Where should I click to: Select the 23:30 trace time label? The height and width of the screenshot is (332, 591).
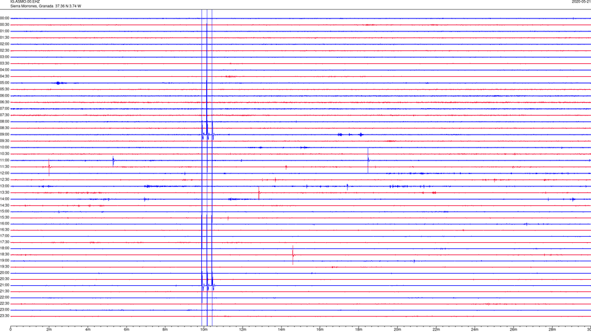tap(4, 316)
